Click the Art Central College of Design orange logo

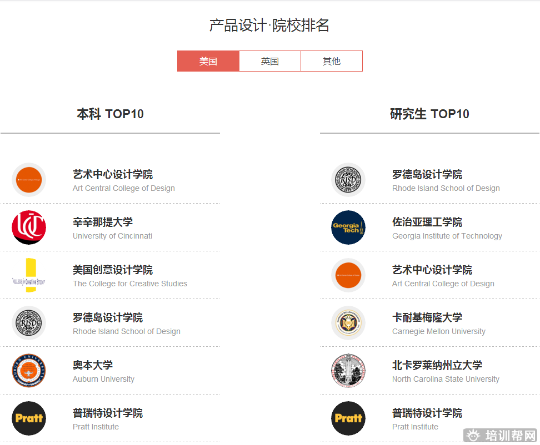click(x=29, y=180)
